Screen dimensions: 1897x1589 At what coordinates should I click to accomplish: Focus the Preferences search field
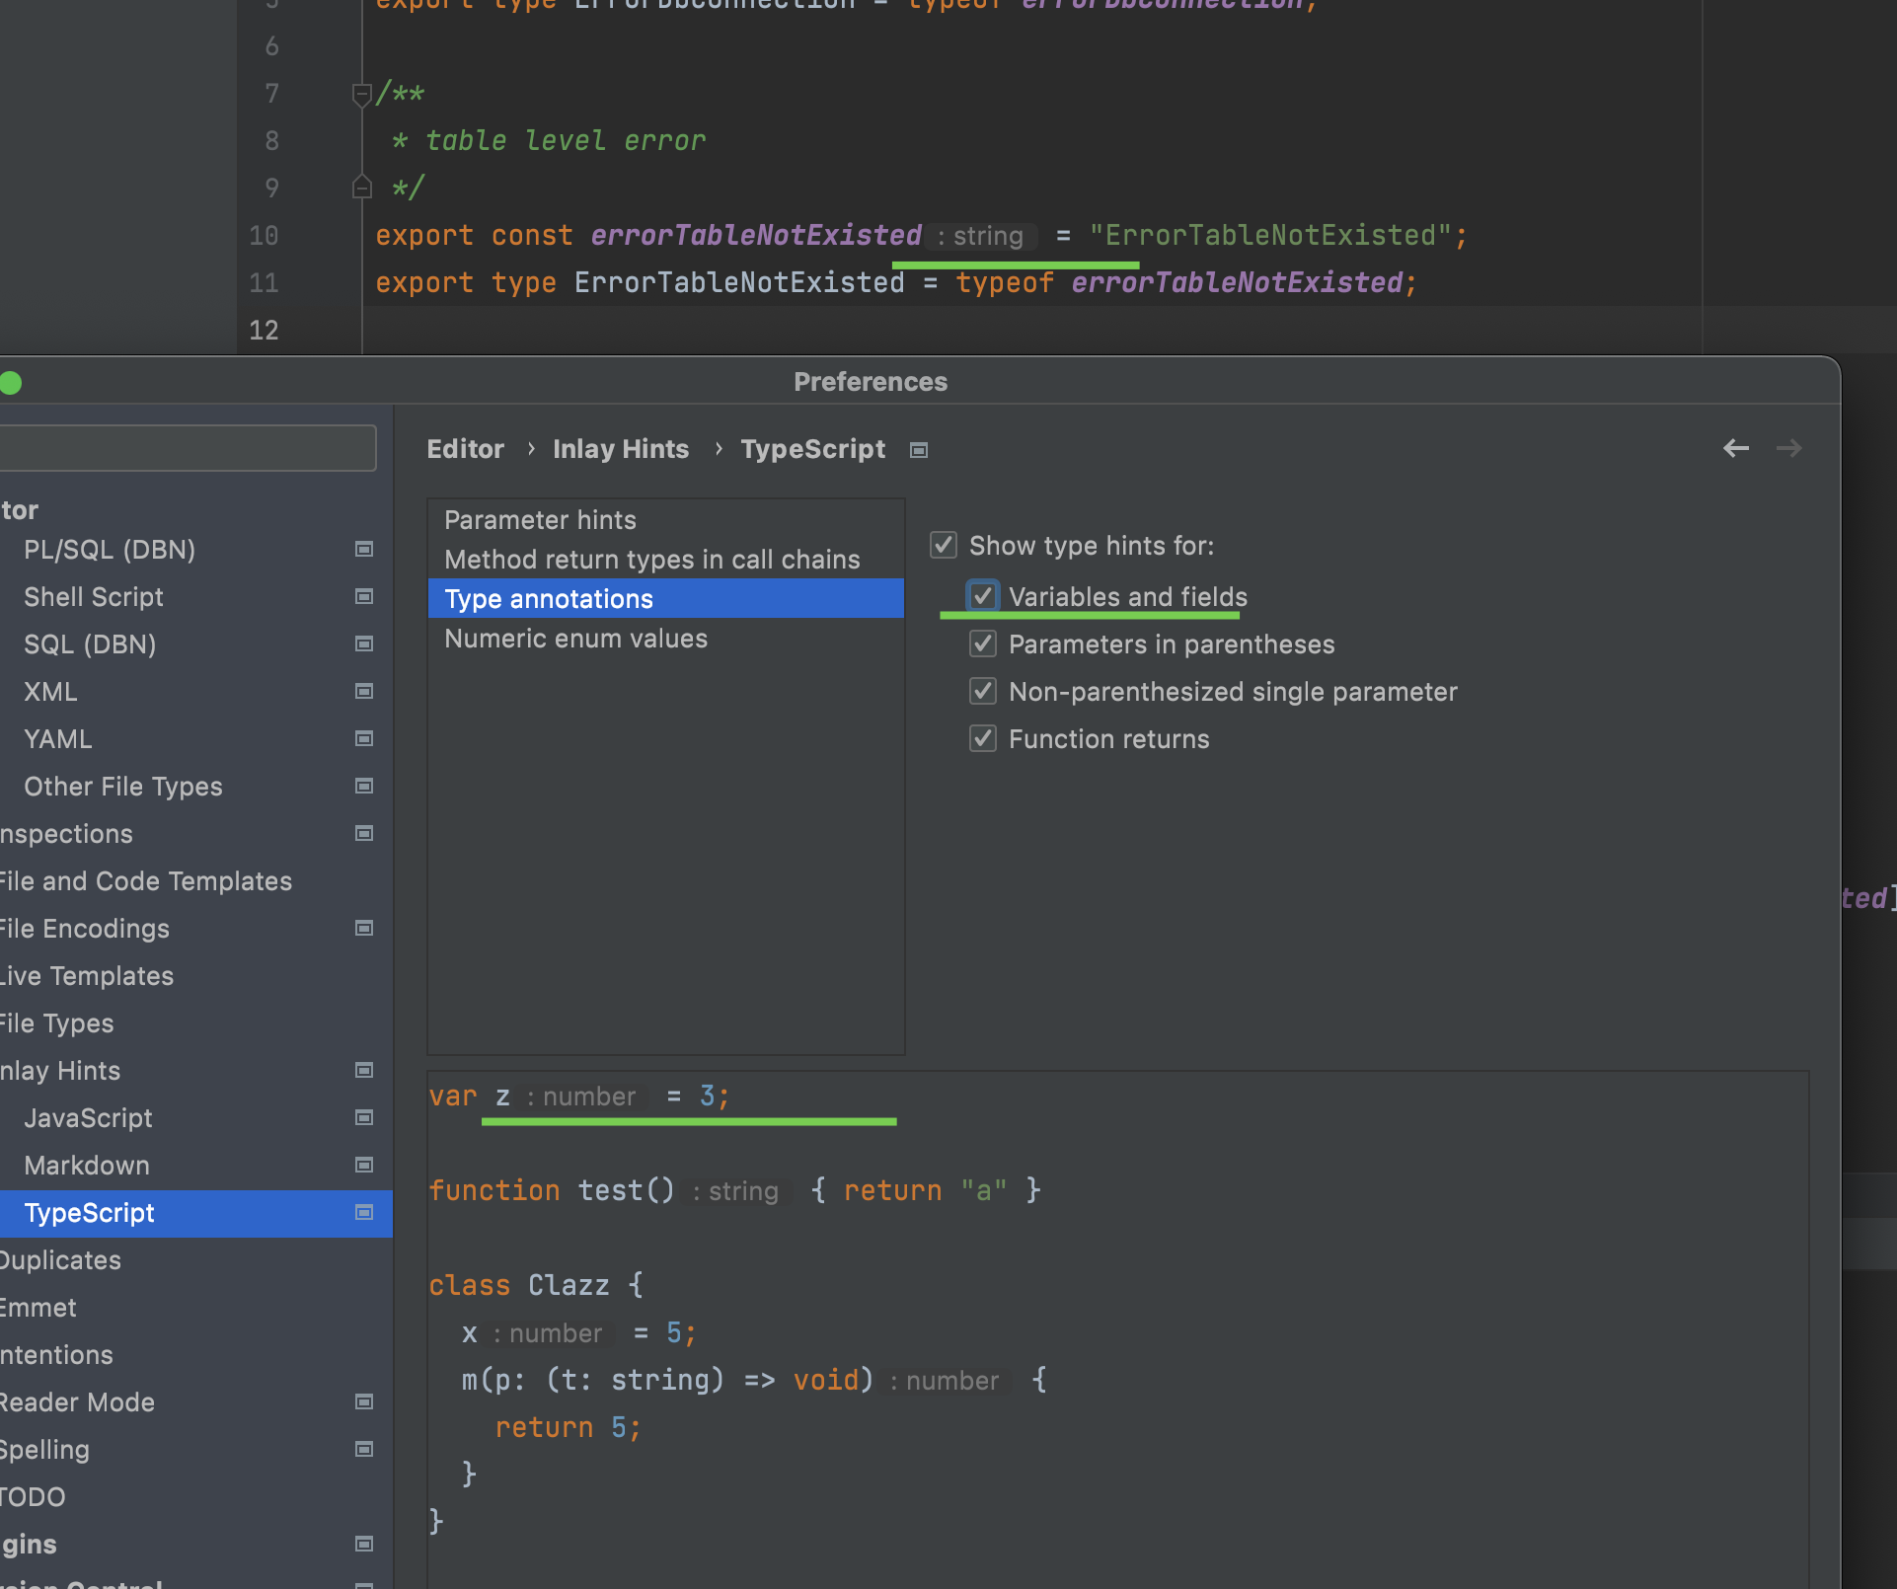[188, 448]
